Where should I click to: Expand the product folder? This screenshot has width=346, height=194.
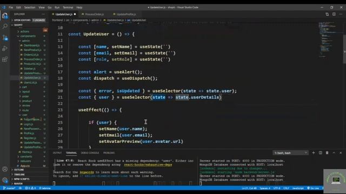(27, 101)
